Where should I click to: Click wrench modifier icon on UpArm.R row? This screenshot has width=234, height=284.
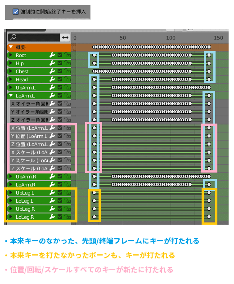tap(52, 176)
